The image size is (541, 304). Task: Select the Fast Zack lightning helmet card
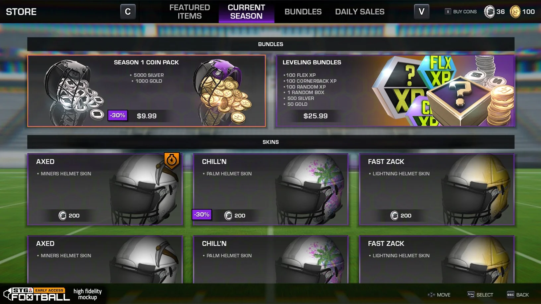(437, 189)
